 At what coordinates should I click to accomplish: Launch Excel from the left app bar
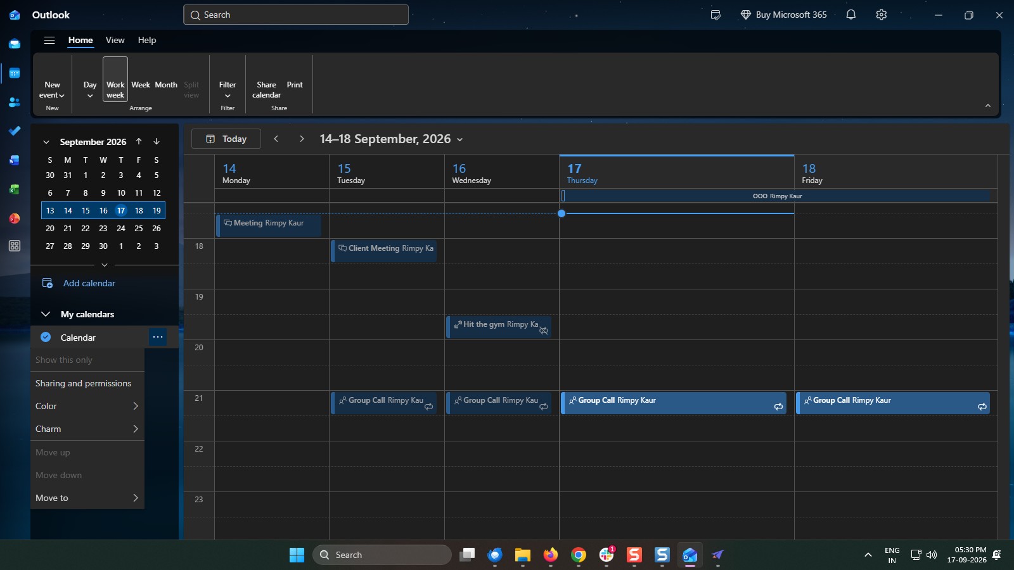15,189
